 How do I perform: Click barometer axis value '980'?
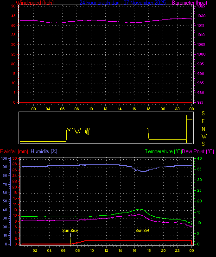[x=201, y=93]
